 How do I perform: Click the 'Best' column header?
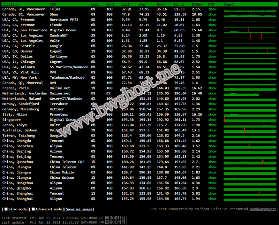(161, 4)
